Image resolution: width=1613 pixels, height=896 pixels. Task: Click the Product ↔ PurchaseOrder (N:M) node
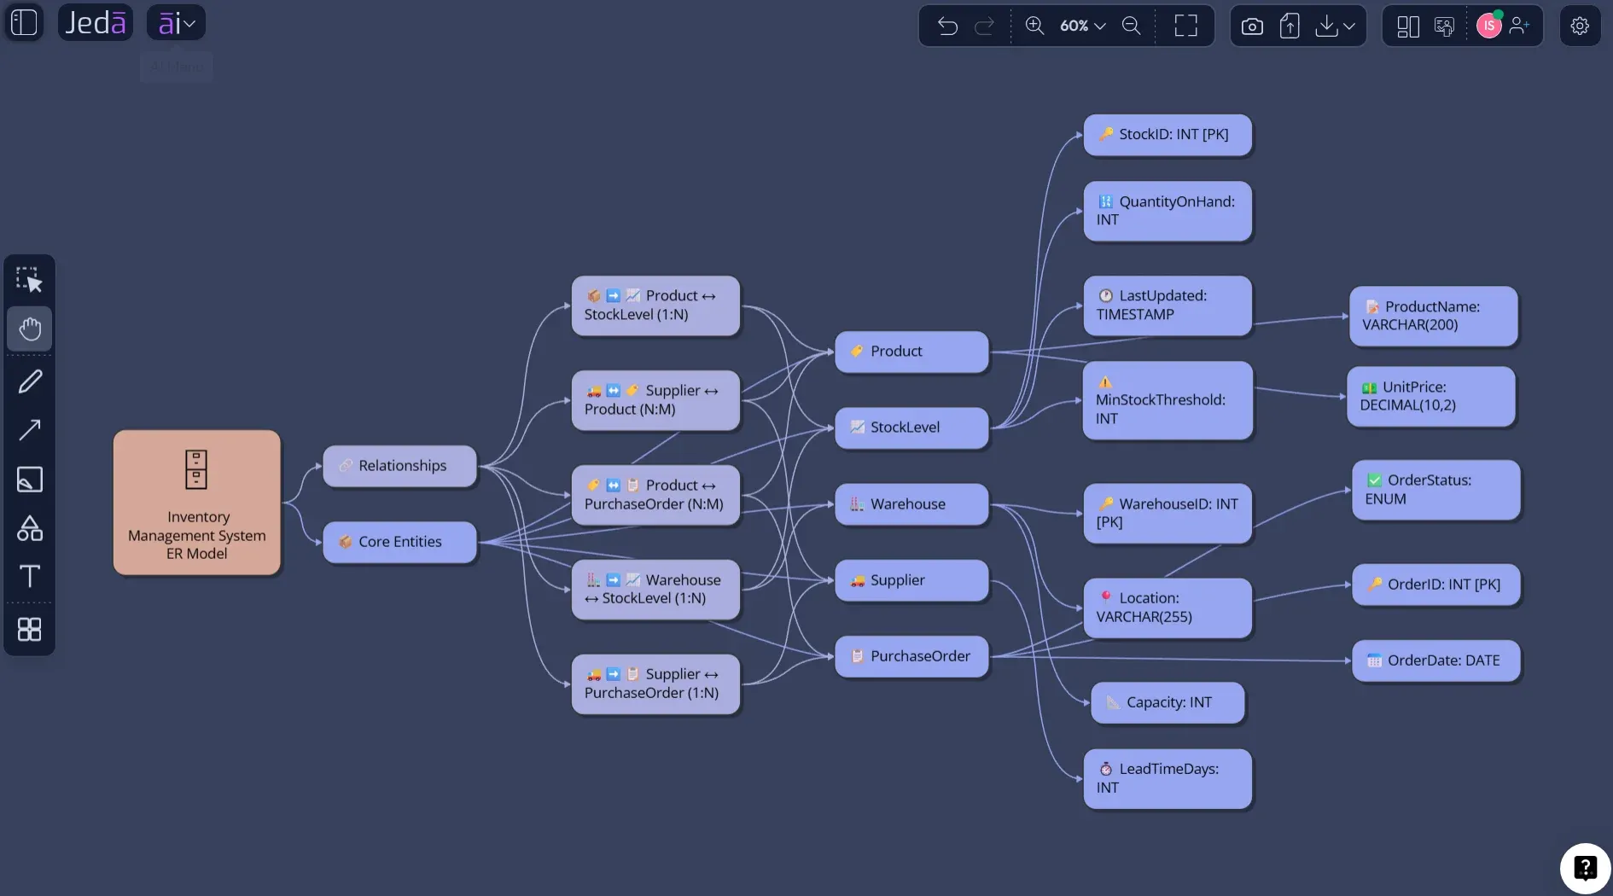pos(655,495)
